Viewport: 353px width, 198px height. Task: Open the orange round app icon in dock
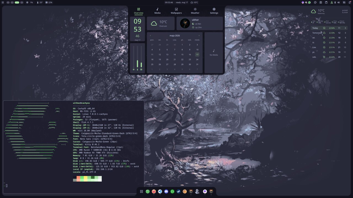185,191
